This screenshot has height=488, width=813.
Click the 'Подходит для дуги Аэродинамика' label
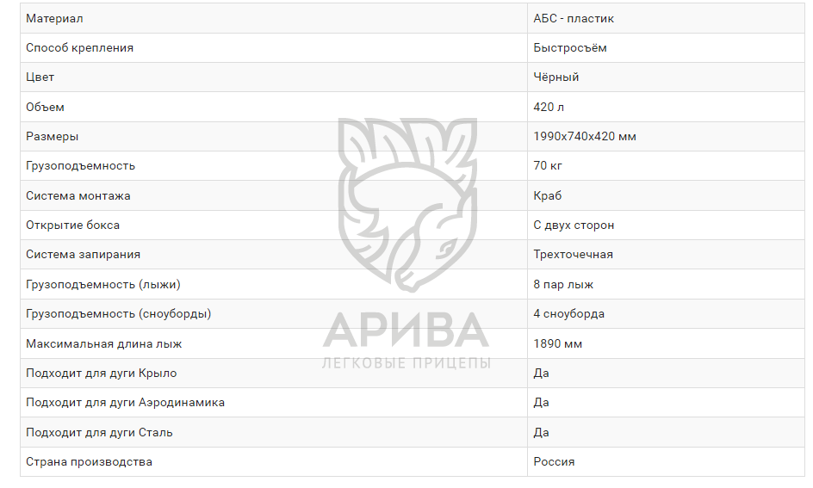point(126,402)
